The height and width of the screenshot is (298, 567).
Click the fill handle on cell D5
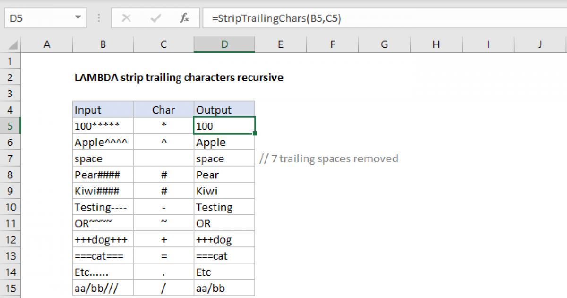(254, 133)
